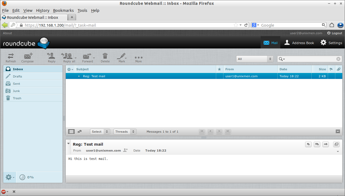Click the Firefox home button
The image size is (345, 196).
pos(332,25)
